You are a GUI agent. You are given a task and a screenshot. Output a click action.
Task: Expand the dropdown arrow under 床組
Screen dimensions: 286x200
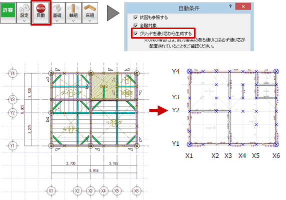(x=89, y=21)
